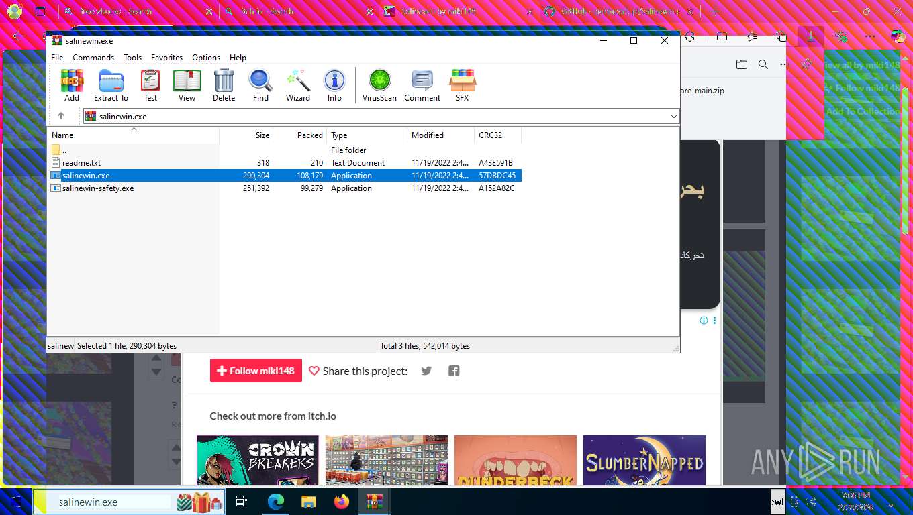The image size is (913, 515).
Task: Run the Test archive tool
Action: click(150, 85)
